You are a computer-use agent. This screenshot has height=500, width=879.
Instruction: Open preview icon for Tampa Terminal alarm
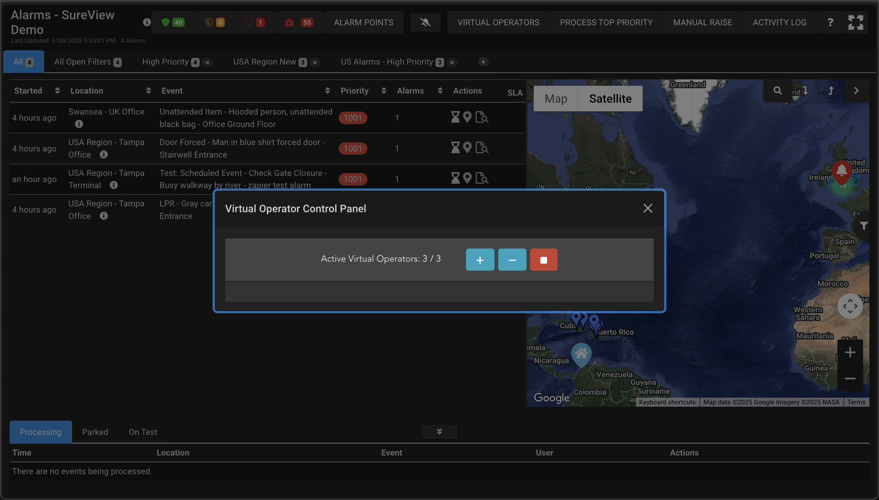coord(482,178)
